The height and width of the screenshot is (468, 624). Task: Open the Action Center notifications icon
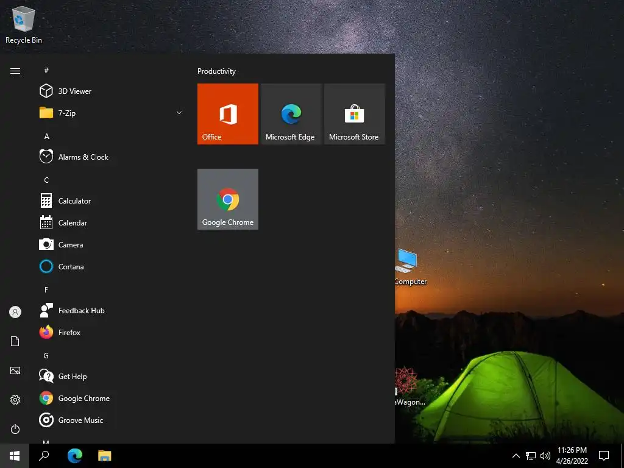[x=604, y=456]
